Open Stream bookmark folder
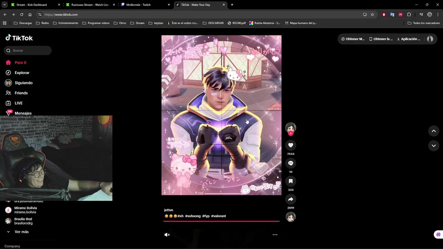This screenshot has height=249, width=443. click(137, 23)
